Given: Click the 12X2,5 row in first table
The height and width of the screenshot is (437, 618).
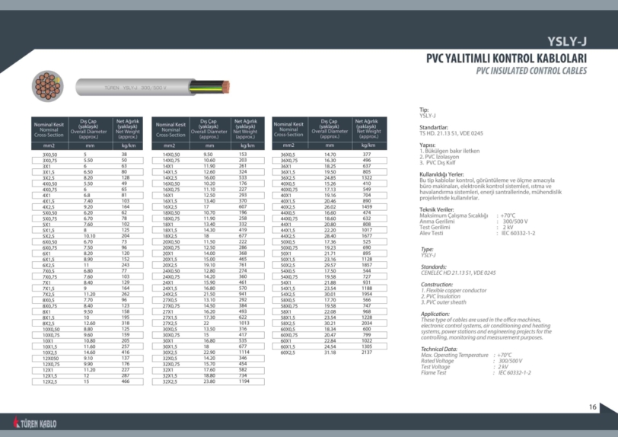Looking at the screenshot, I should (x=50, y=381).
